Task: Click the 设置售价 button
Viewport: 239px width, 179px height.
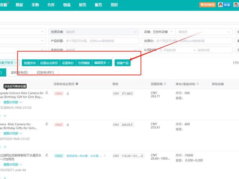Action: [68, 63]
